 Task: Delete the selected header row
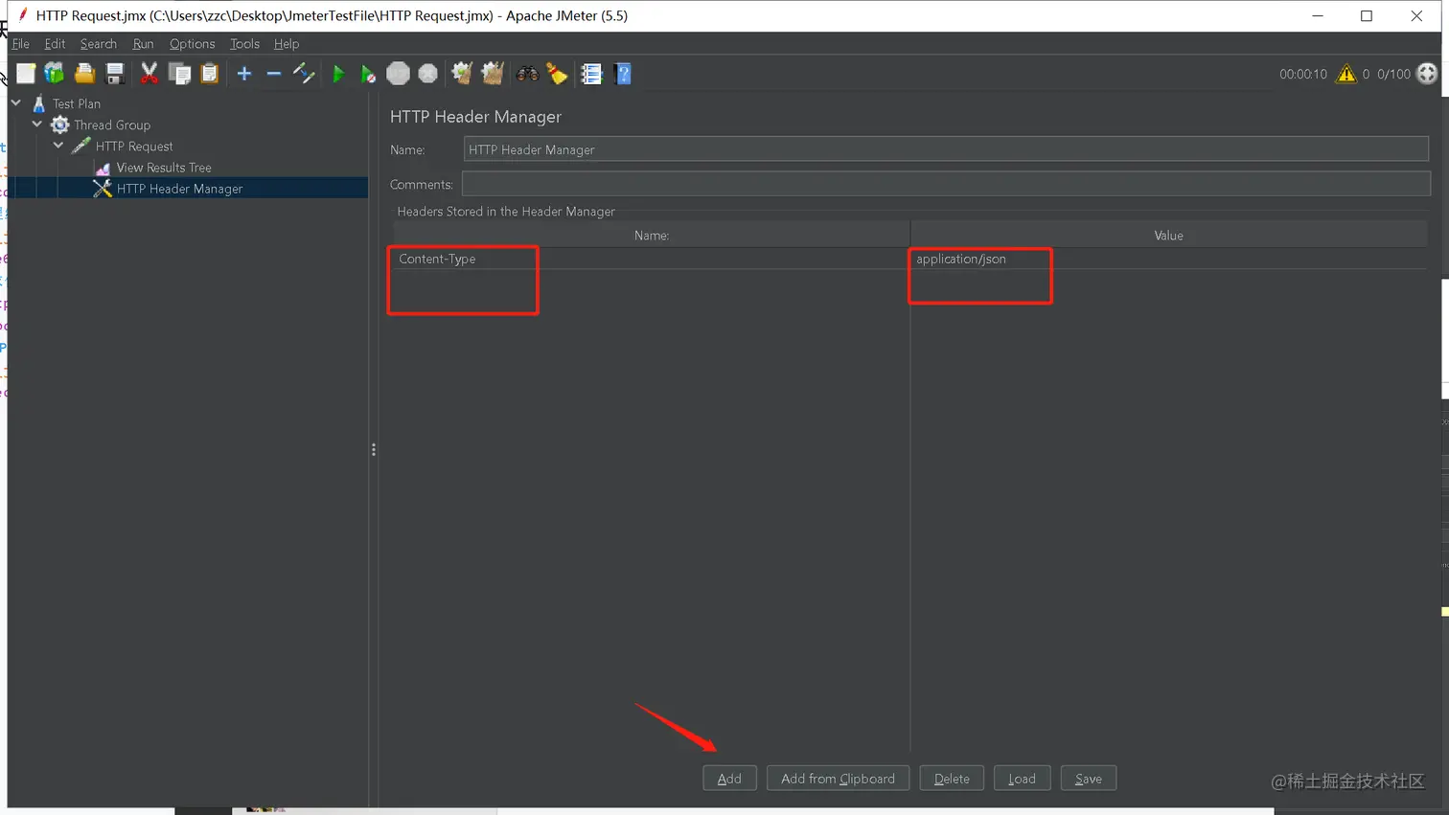coord(952,779)
